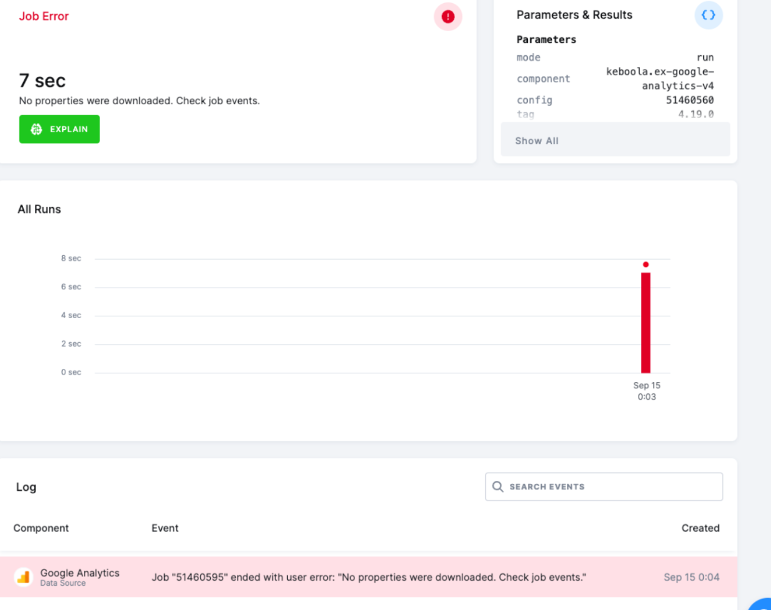The image size is (771, 610).
Task: Open the job 51460595 user error log event
Action: coord(368,577)
